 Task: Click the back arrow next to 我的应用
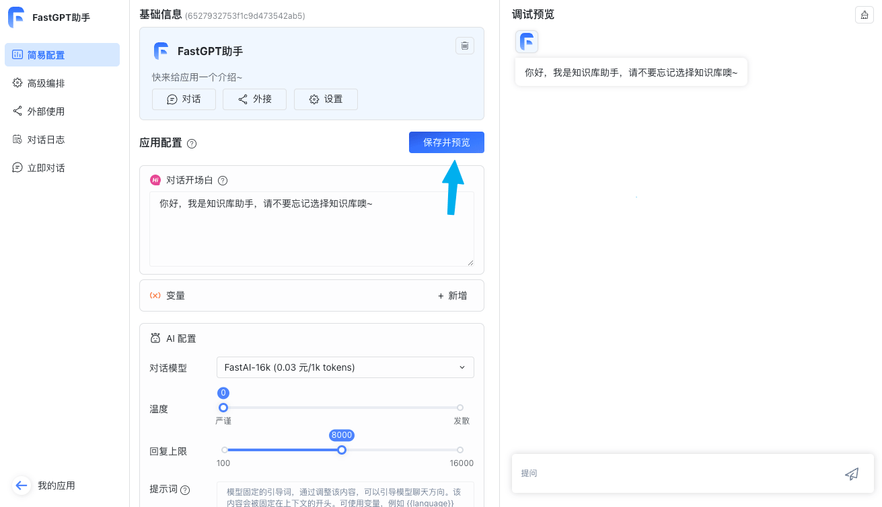21,485
